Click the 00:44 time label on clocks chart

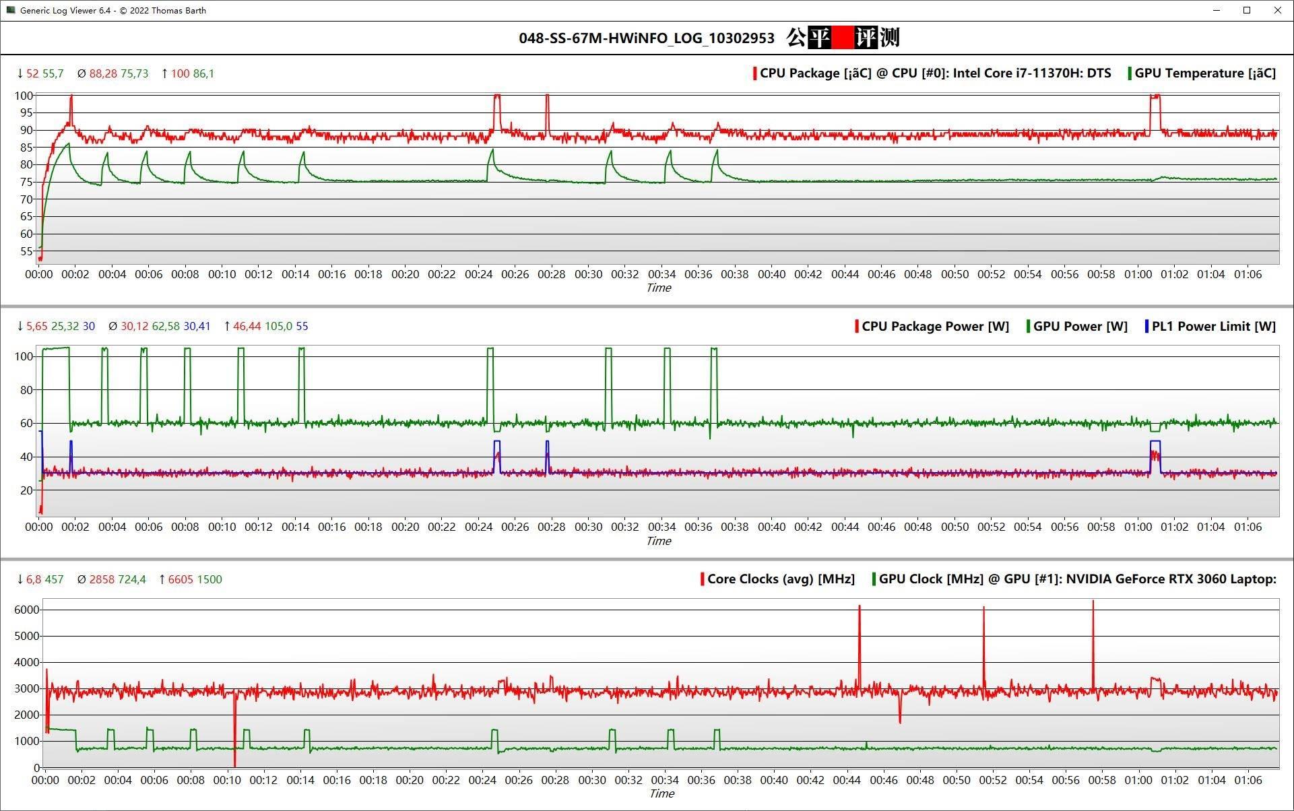click(847, 780)
